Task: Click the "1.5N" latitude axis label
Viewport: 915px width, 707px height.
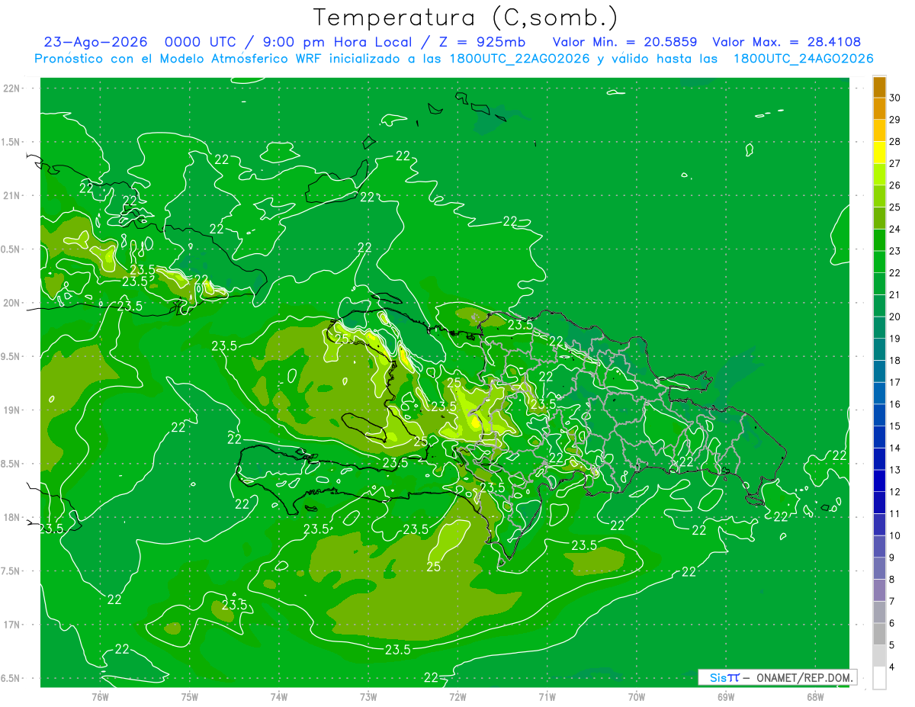Action: [x=11, y=142]
